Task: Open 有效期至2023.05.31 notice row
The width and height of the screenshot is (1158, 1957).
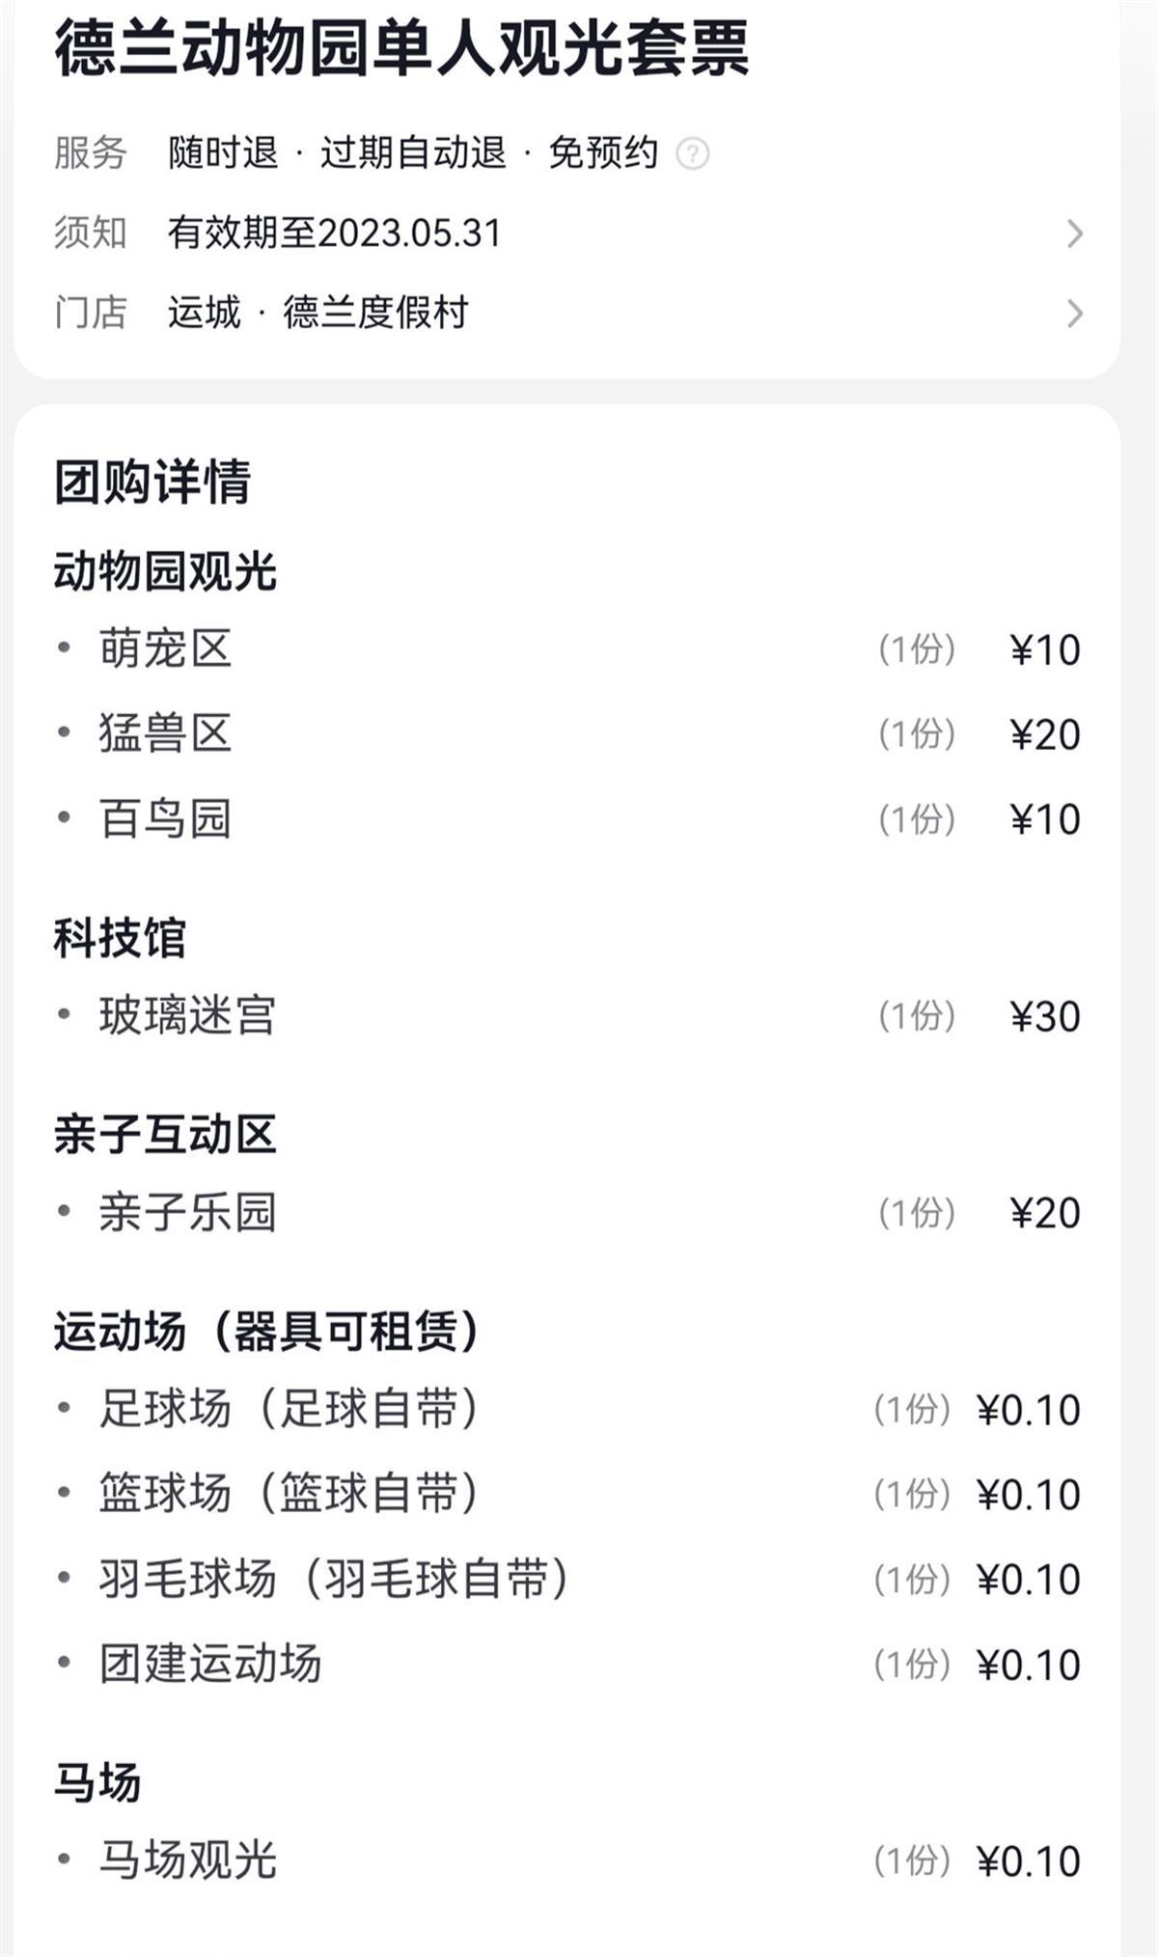Action: [x=334, y=234]
